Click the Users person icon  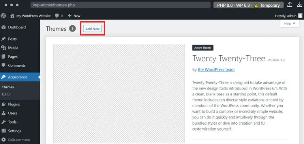click(x=4, y=113)
